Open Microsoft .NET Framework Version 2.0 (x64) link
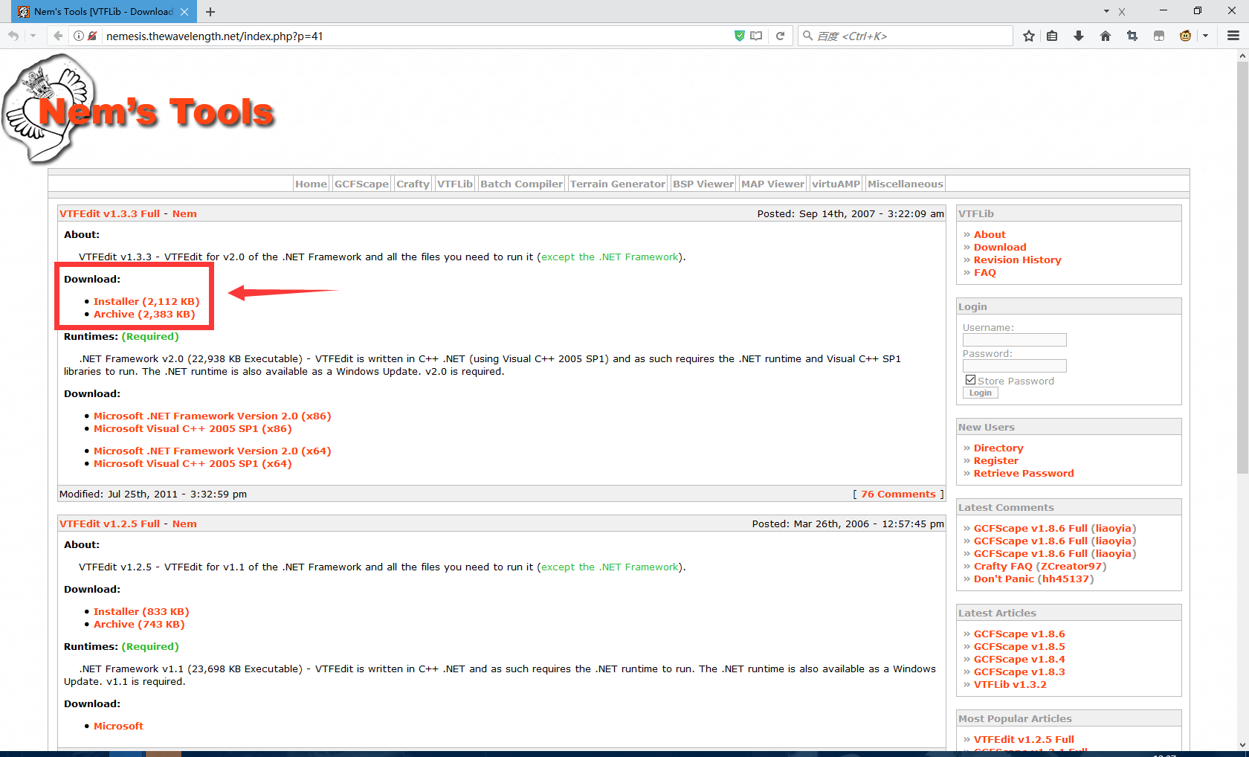The image size is (1249, 757). coord(213,451)
